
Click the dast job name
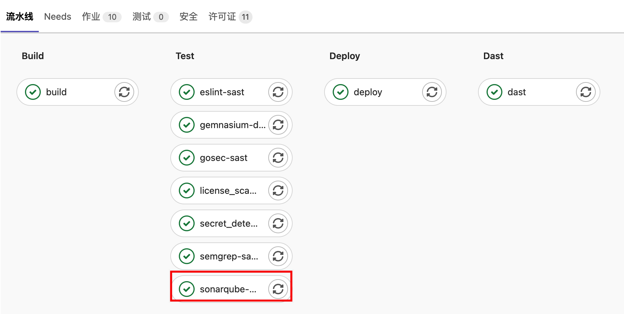pyautogui.click(x=516, y=92)
